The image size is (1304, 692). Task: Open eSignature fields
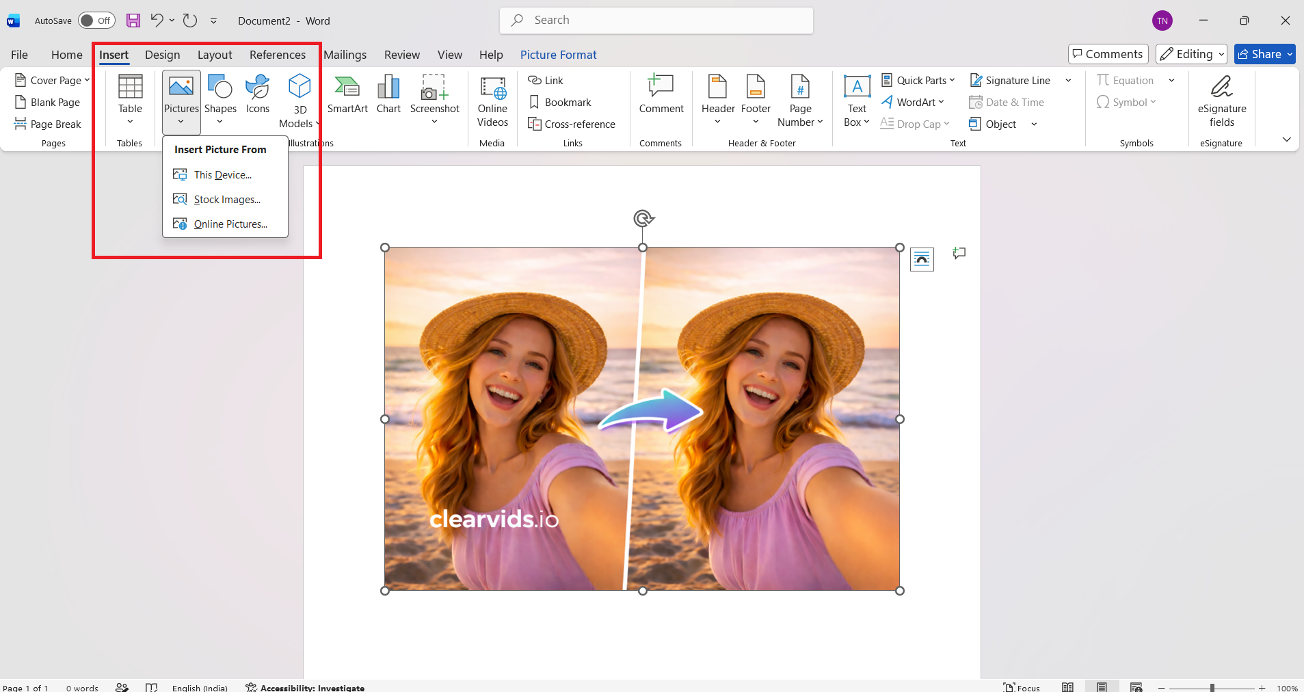(1222, 101)
